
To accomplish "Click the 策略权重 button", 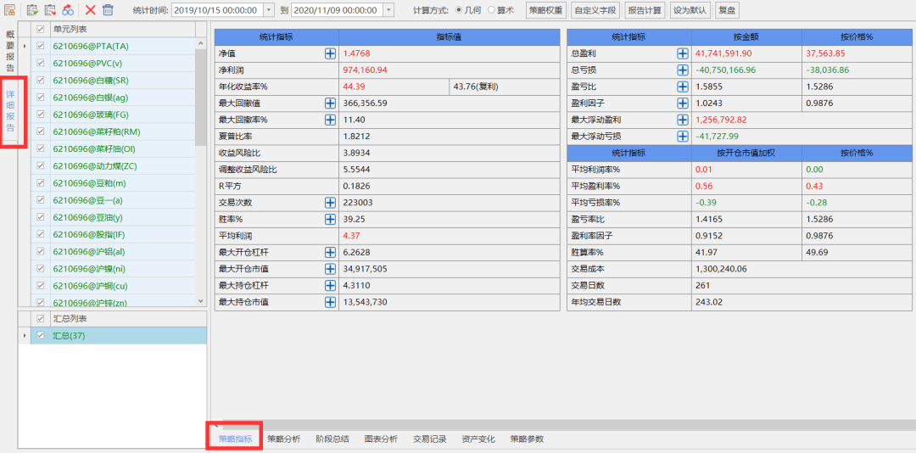I will [x=545, y=10].
